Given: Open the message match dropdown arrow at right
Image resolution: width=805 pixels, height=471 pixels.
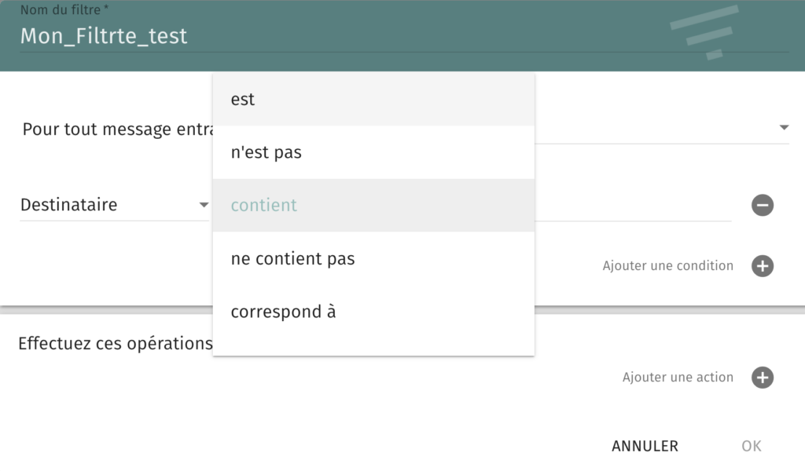Looking at the screenshot, I should pyautogui.click(x=784, y=127).
